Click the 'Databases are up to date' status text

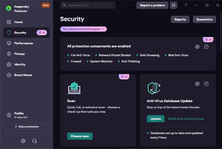click(176, 135)
